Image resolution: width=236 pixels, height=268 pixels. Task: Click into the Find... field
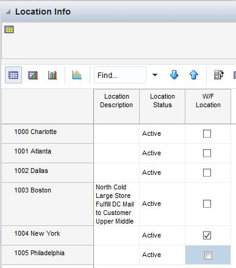120,75
